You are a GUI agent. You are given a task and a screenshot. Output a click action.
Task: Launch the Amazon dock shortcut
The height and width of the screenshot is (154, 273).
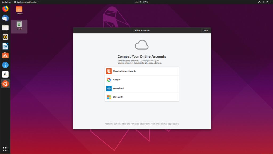(x=5, y=74)
